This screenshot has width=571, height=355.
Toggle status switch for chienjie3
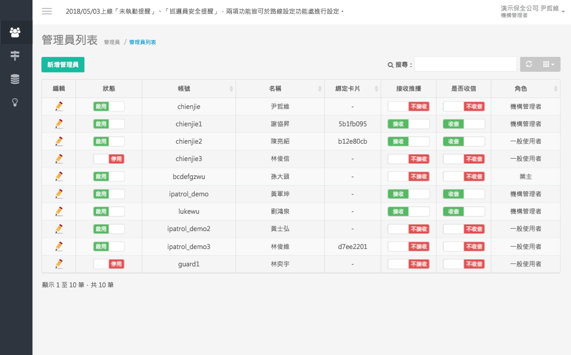pyautogui.click(x=108, y=159)
